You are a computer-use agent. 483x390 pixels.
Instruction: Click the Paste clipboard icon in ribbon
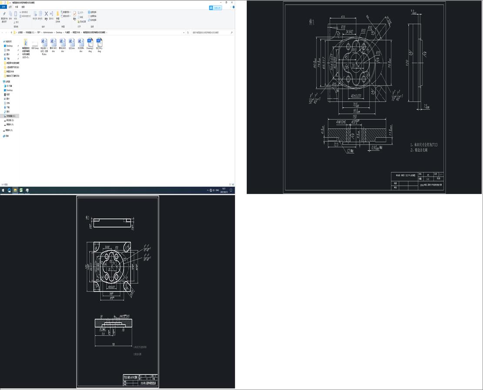[16, 14]
